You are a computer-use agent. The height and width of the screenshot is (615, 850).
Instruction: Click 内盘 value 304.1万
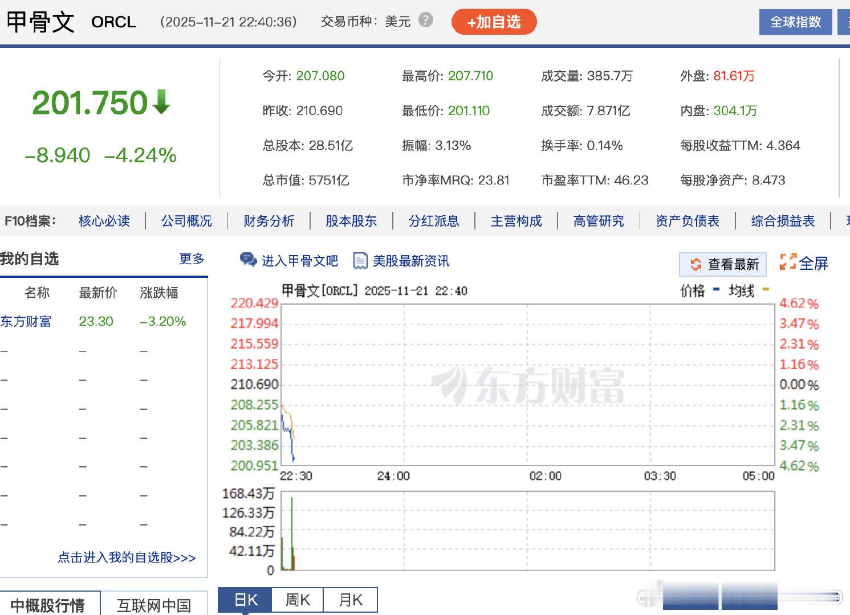tap(735, 110)
